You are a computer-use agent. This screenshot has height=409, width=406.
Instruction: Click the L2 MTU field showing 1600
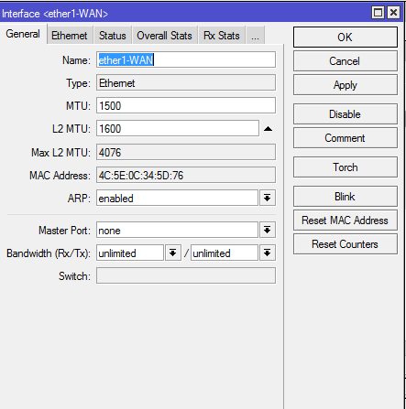click(178, 128)
